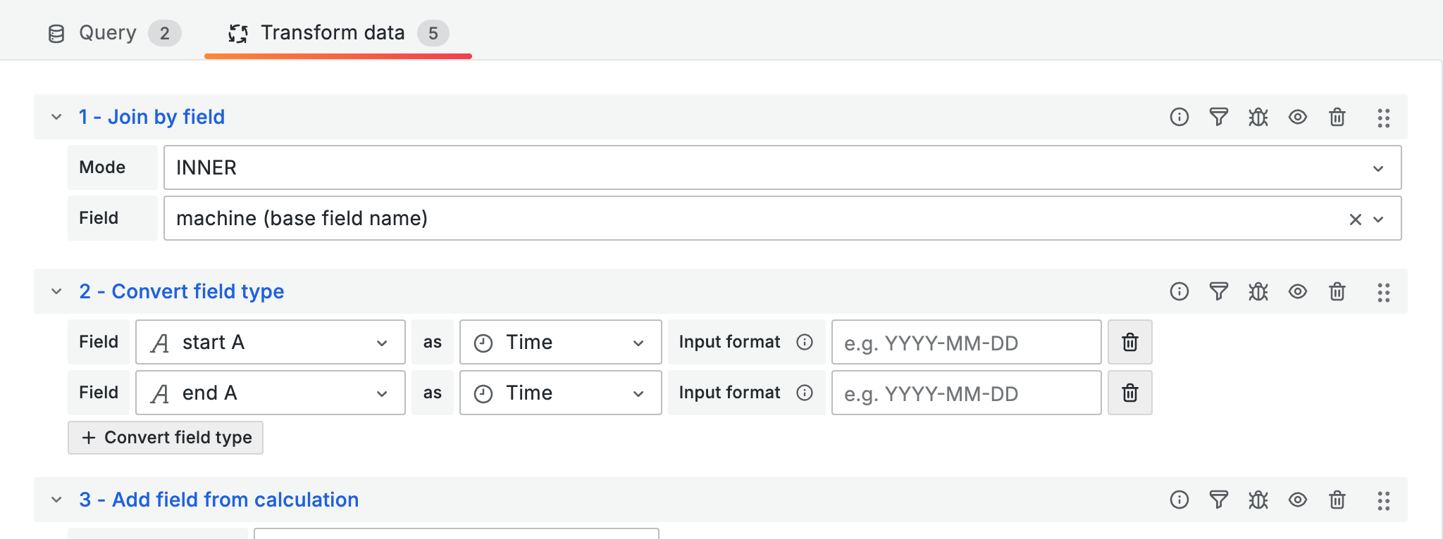Click filter icon on Add field from calculation
The height and width of the screenshot is (539, 1443).
1219,500
